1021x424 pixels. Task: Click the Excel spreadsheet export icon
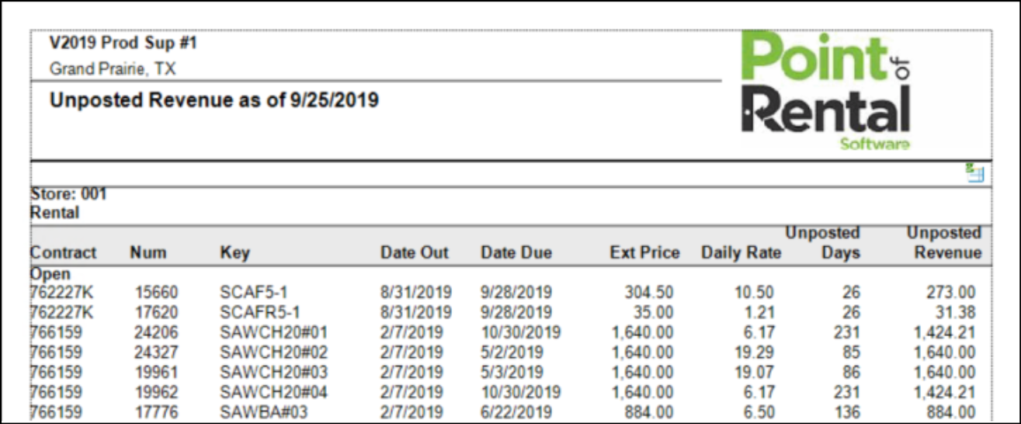pyautogui.click(x=974, y=173)
